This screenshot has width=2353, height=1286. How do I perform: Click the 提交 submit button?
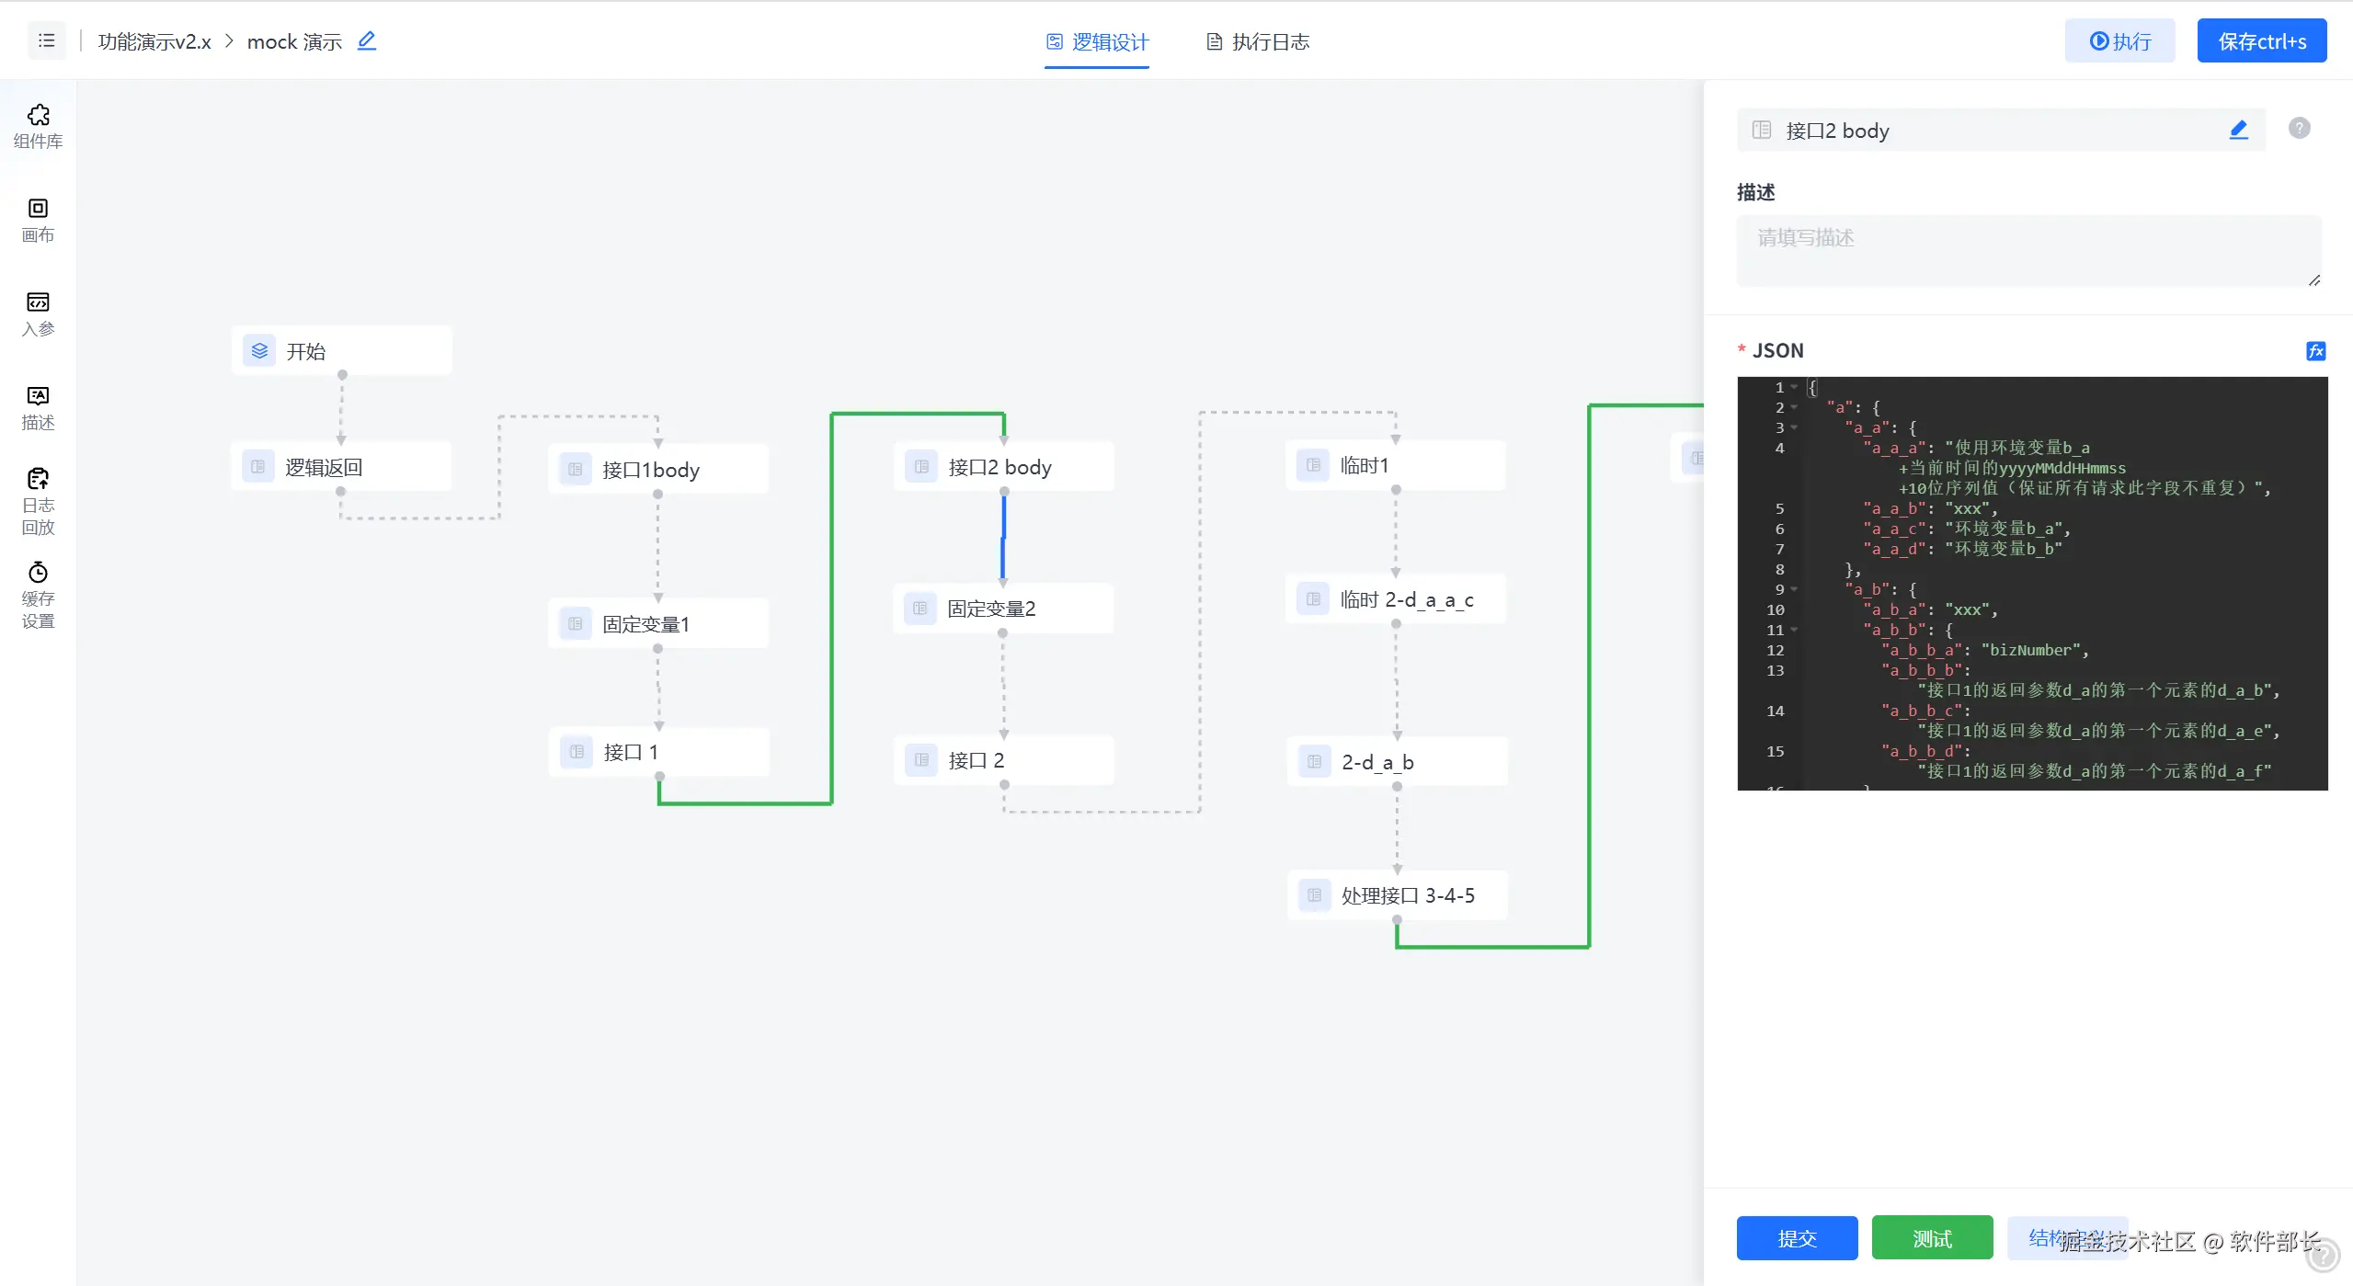coord(1796,1237)
